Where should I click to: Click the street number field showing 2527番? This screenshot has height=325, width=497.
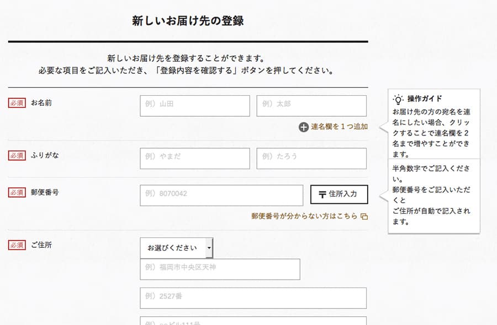(253, 298)
